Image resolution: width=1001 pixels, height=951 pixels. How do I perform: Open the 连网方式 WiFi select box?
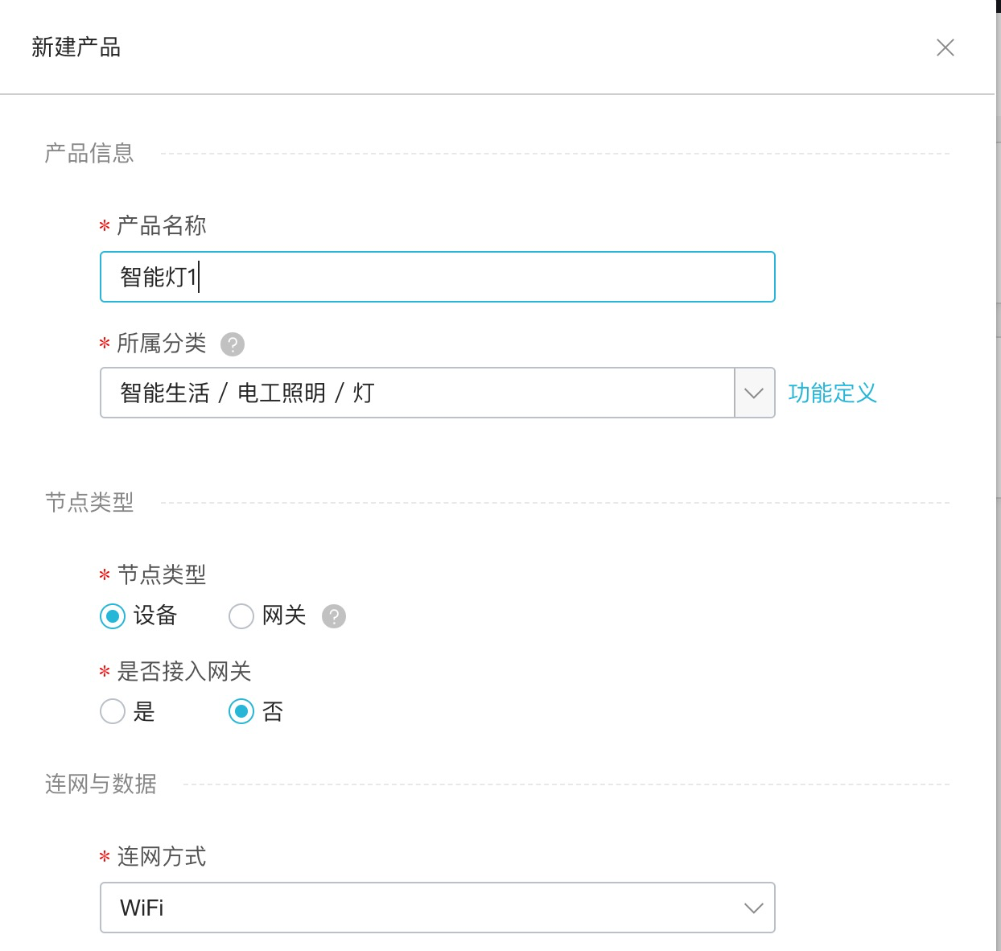418,908
